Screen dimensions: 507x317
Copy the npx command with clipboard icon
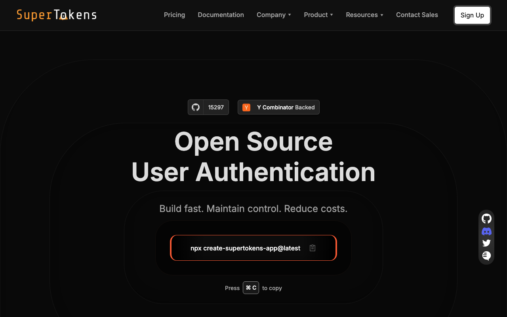pyautogui.click(x=313, y=248)
